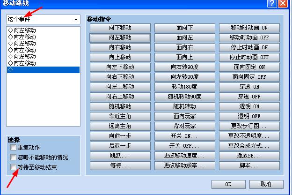Select 靠近主角 command
The image size is (292, 195).
point(120,116)
